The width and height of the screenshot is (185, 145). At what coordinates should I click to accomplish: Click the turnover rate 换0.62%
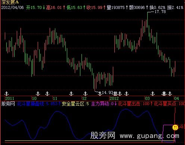click(157, 7)
